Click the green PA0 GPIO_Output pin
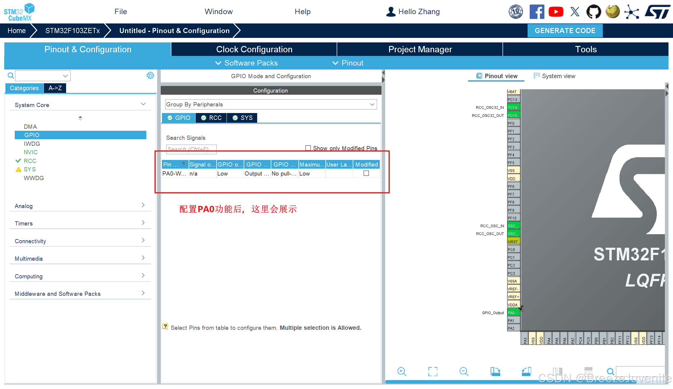The width and height of the screenshot is (673, 389). [x=513, y=313]
